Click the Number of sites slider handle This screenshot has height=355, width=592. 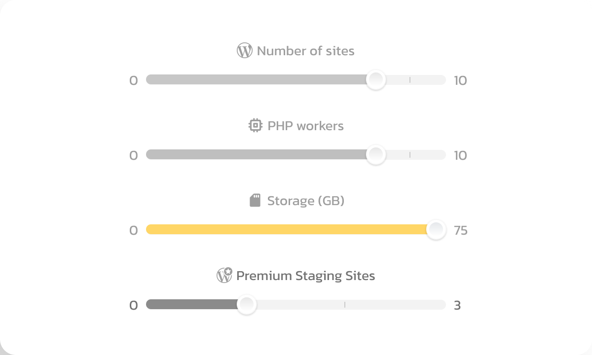pos(376,80)
